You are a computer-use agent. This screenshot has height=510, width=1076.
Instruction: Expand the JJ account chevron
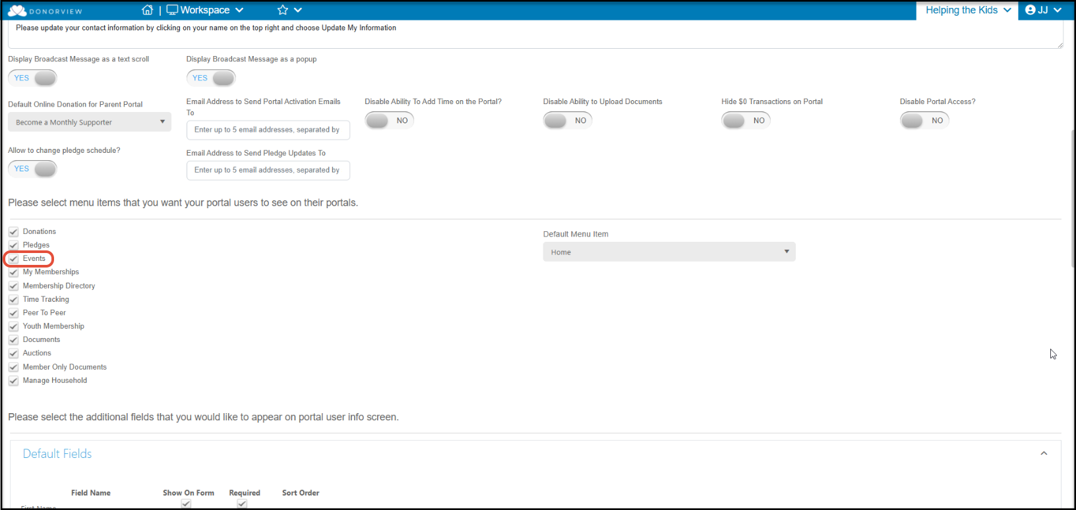coord(1058,10)
